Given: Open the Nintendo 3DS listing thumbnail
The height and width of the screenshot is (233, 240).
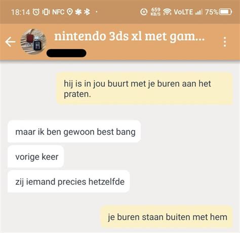Looking at the screenshot, I should [33, 42].
